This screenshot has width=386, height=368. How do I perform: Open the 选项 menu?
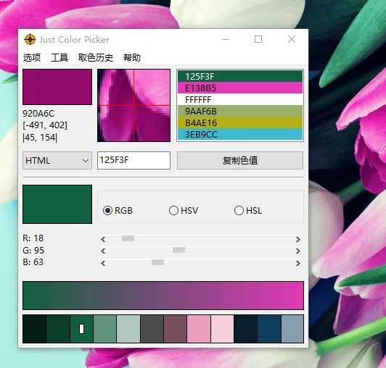tap(32, 58)
